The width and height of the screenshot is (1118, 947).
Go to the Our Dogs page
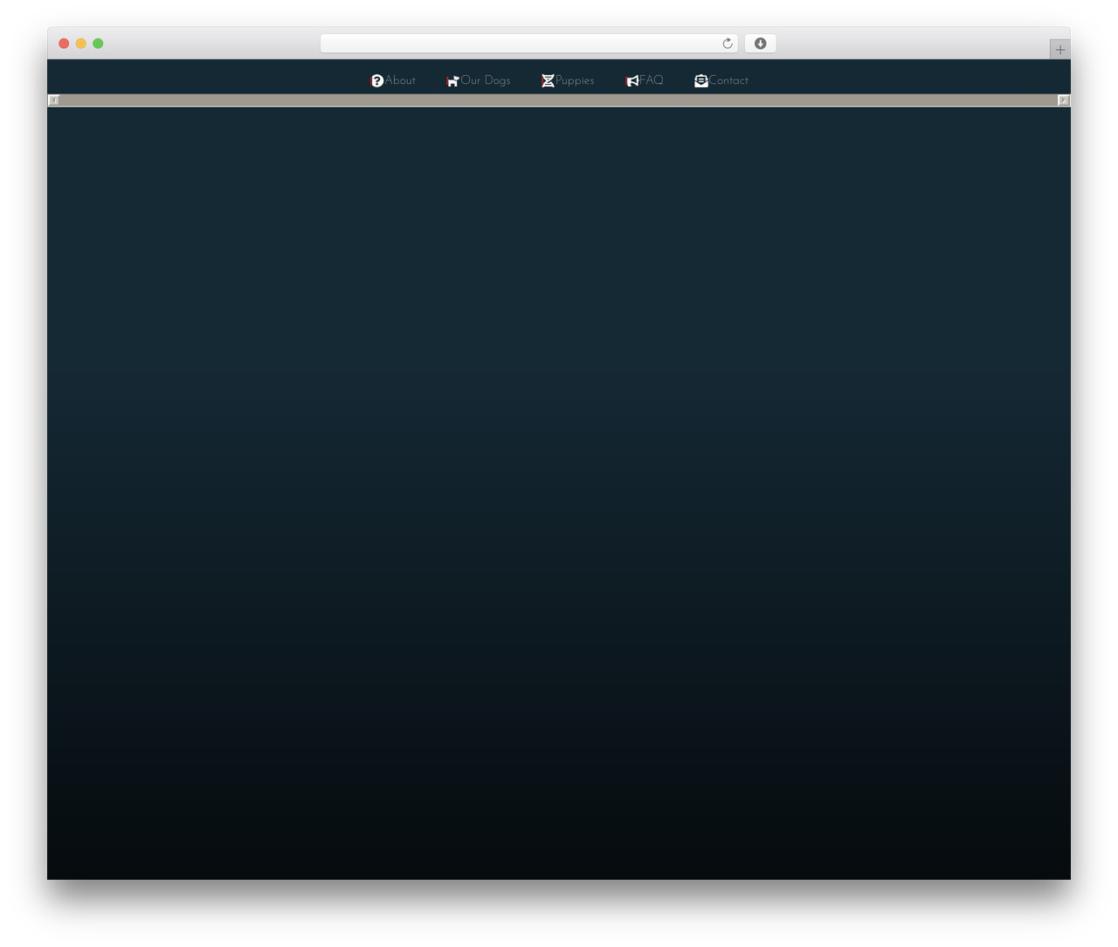486,80
